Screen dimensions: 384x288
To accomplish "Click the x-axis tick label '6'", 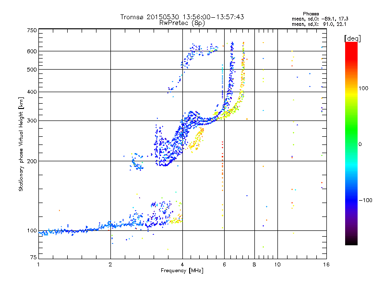I will [224, 264].
